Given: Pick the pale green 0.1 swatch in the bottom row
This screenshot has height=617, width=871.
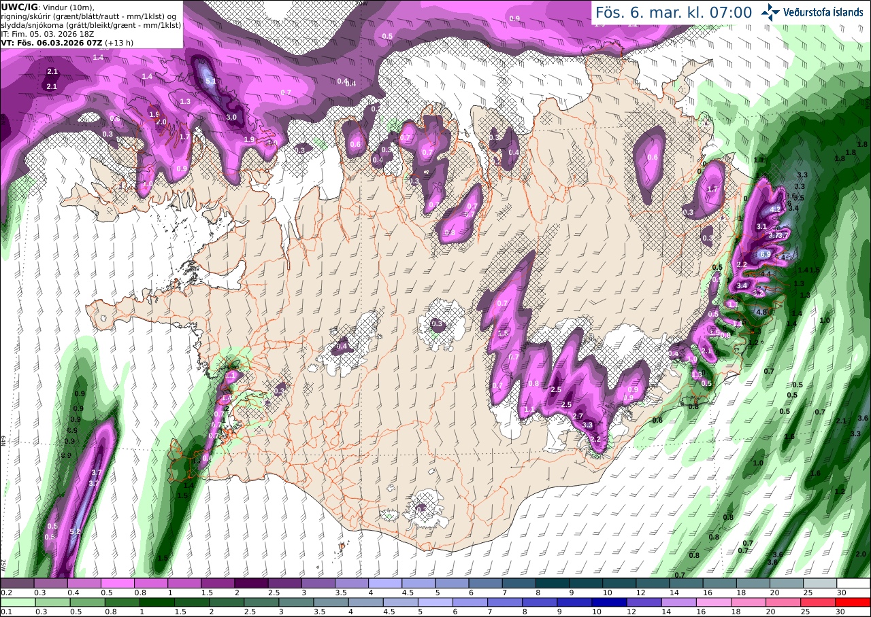Looking at the screenshot, I should [x=17, y=602].
